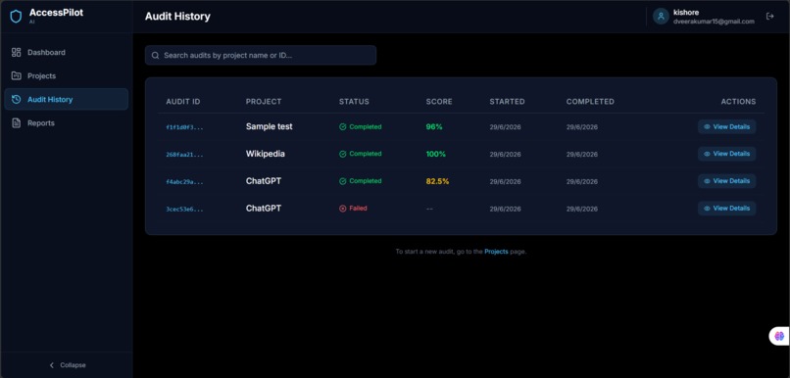Click the user avatar icon

661,16
